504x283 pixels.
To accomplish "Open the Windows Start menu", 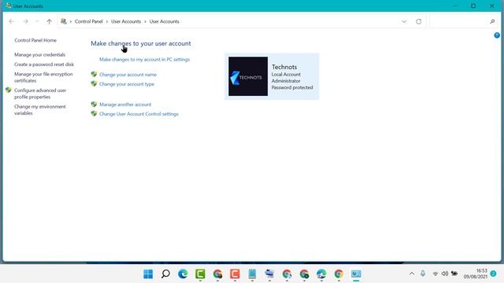I will 148,274.
